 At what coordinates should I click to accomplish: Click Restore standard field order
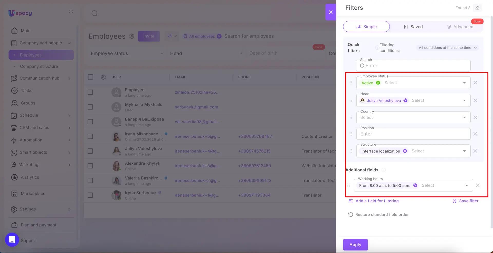pyautogui.click(x=378, y=214)
